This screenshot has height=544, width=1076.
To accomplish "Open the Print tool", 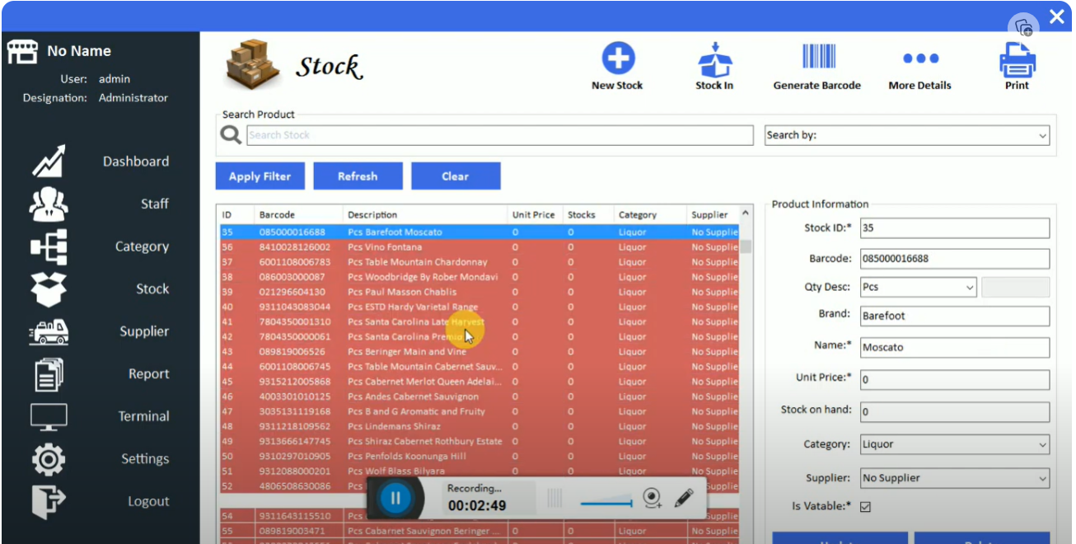I will pos(1017,64).
